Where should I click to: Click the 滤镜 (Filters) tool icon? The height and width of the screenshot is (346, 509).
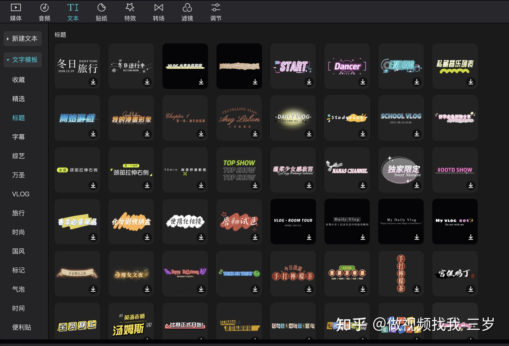[x=187, y=11]
